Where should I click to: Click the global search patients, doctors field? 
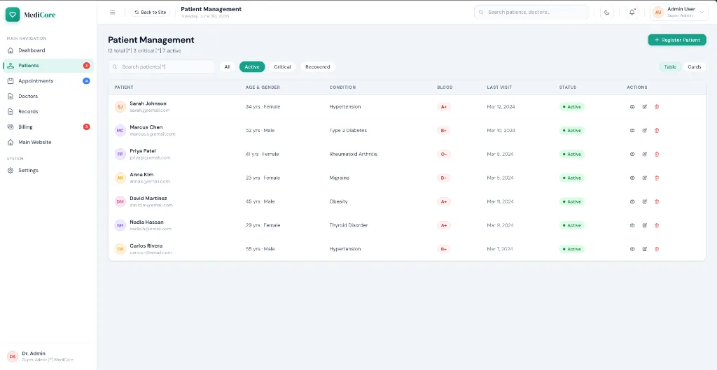[531, 13]
